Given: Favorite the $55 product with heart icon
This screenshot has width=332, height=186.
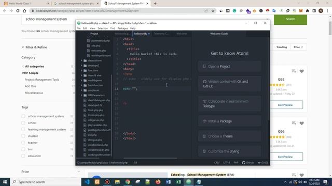Looking at the screenshot, I should coord(302,71).
